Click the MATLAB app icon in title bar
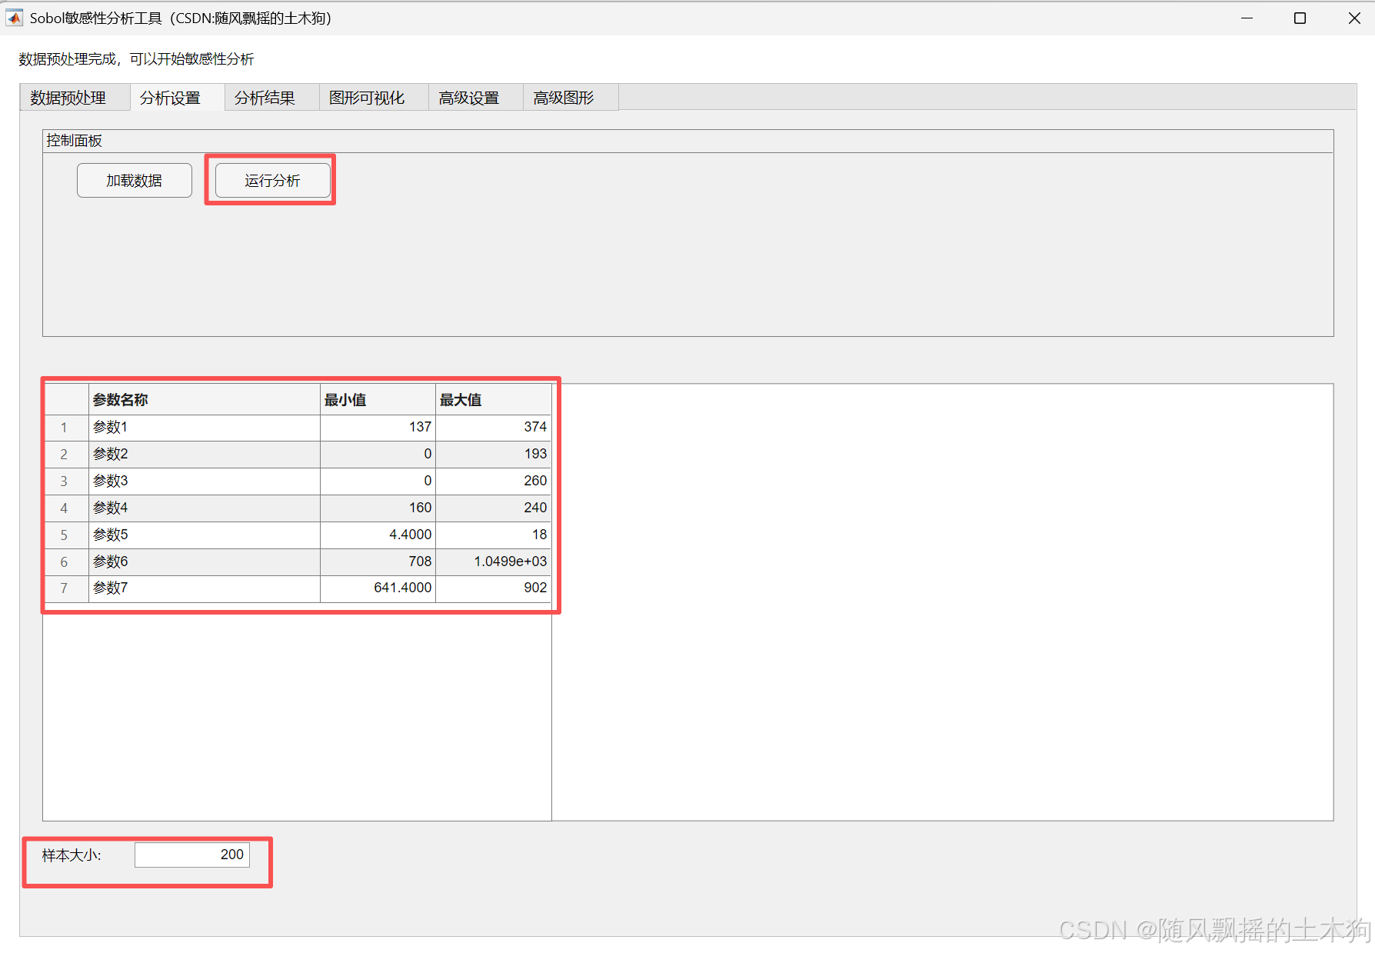The height and width of the screenshot is (953, 1375). tap(15, 18)
